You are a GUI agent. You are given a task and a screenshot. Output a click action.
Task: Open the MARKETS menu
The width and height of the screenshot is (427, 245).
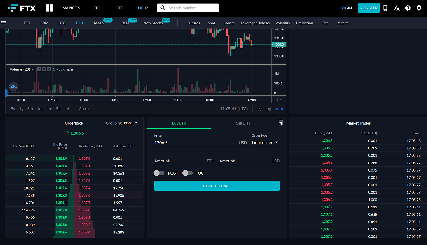(x=71, y=8)
